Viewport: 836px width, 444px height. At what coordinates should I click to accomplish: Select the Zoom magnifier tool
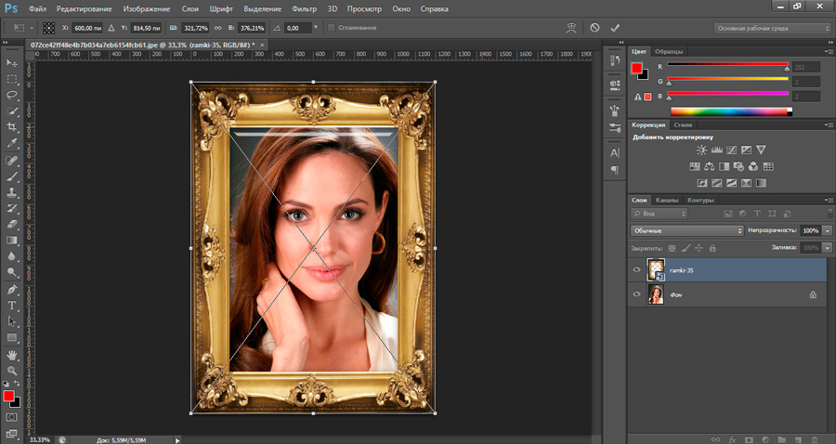pos(13,370)
